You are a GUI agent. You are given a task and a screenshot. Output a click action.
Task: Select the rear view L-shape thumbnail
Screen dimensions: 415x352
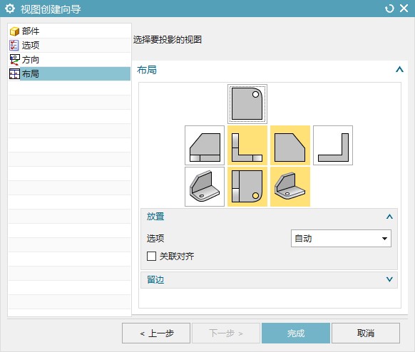[333, 145]
